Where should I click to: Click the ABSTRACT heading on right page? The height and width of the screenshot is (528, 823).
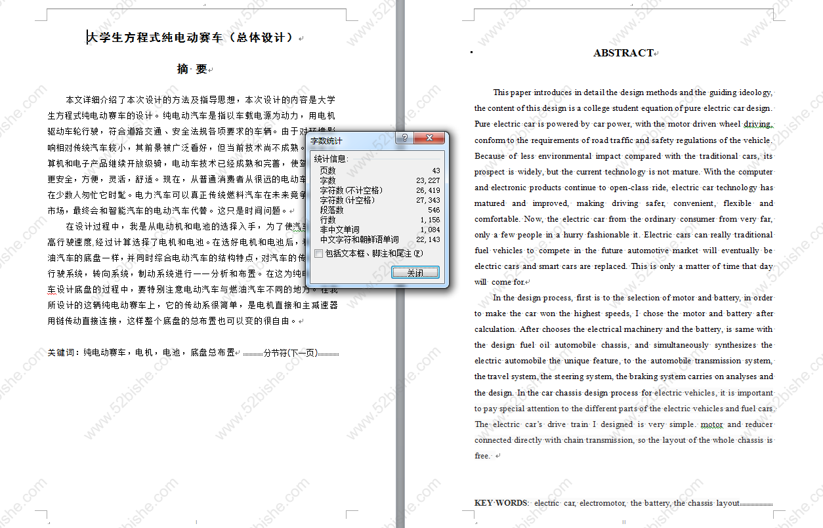click(623, 53)
